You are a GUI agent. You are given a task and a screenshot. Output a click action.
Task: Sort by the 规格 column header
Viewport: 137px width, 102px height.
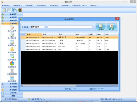click(82, 35)
